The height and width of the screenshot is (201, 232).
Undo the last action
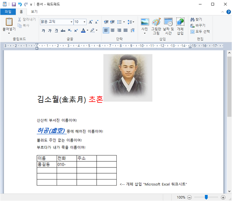(20, 4)
